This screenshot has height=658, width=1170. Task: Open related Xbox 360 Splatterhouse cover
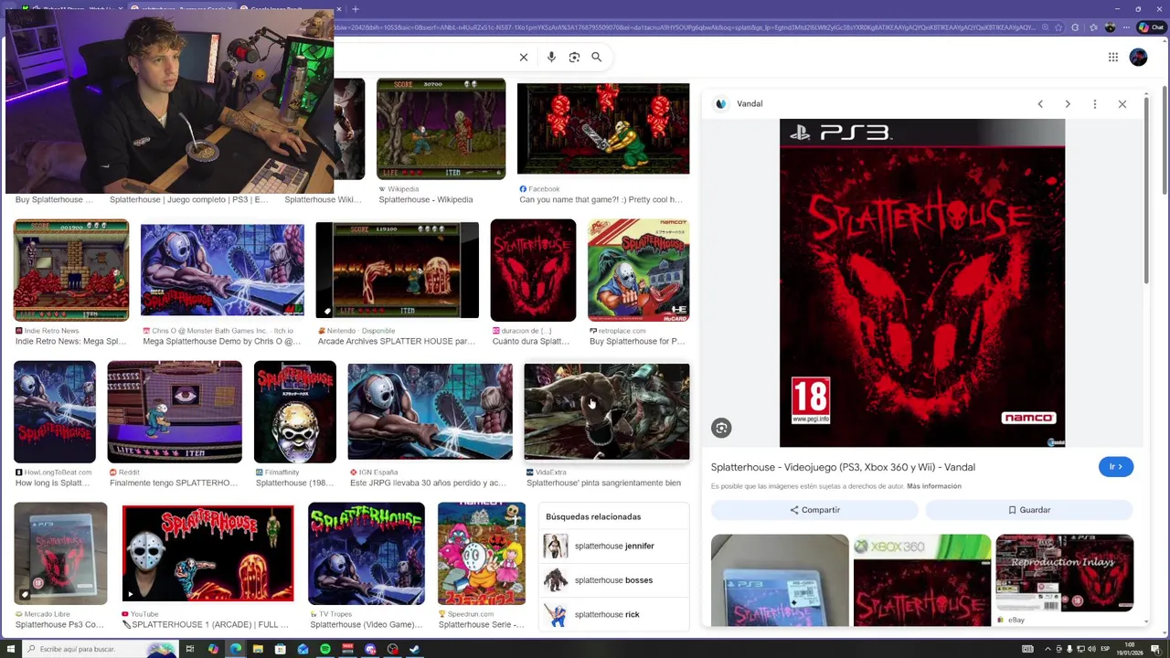coord(922,581)
